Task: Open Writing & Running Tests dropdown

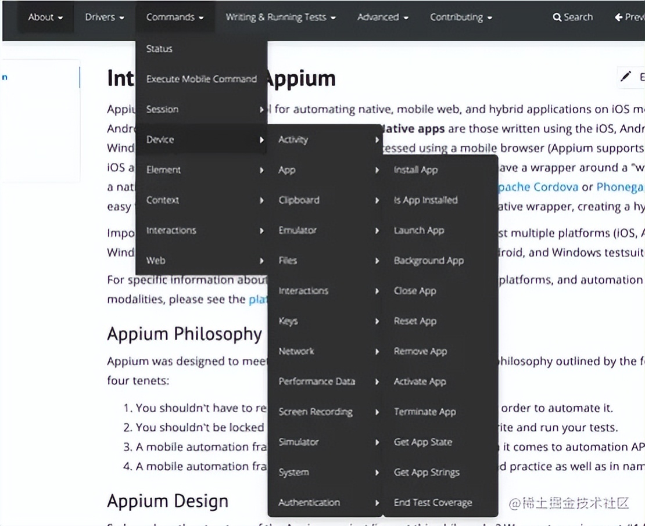Action: point(281,17)
